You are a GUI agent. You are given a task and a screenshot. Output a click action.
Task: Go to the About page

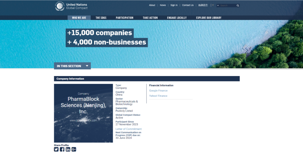pyautogui.click(x=152, y=5)
